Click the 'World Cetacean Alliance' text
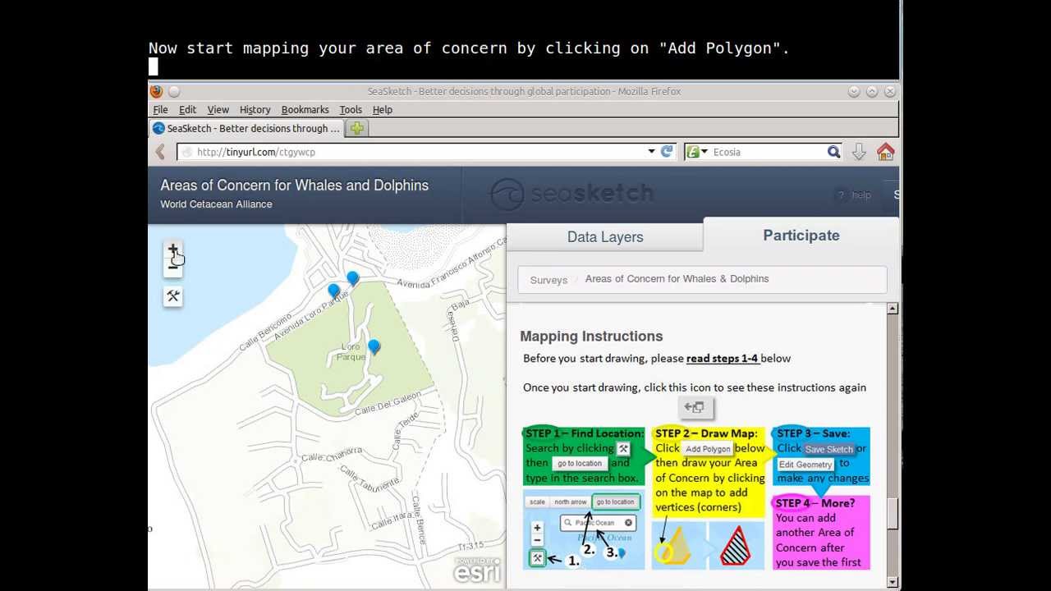This screenshot has width=1051, height=591. click(x=216, y=204)
